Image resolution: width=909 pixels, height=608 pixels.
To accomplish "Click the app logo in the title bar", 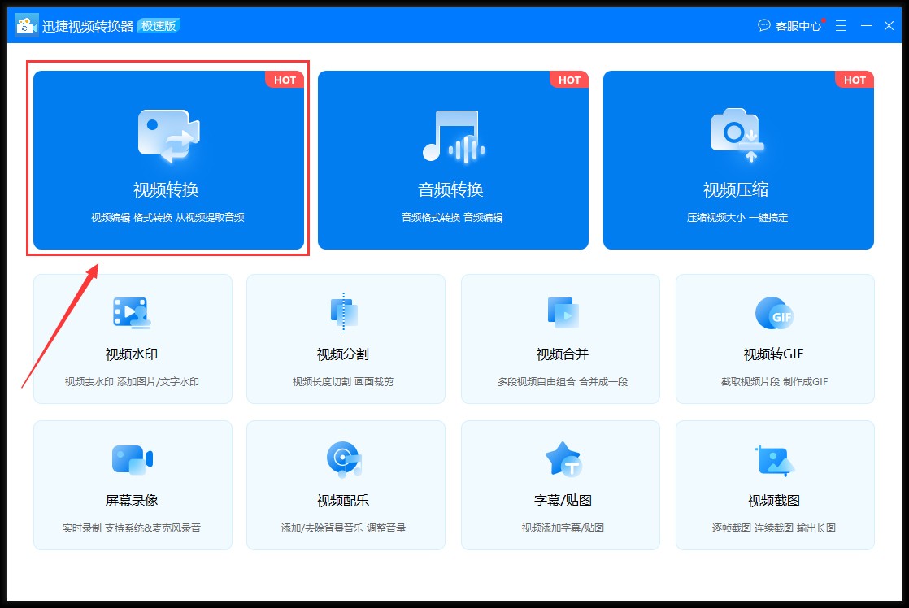I will click(x=25, y=24).
